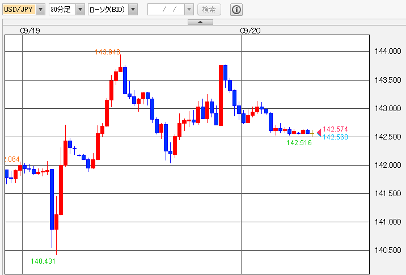Viewport: 406px width, 275px height.
Task: Click the 09/19 date label
Action: pos(30,31)
